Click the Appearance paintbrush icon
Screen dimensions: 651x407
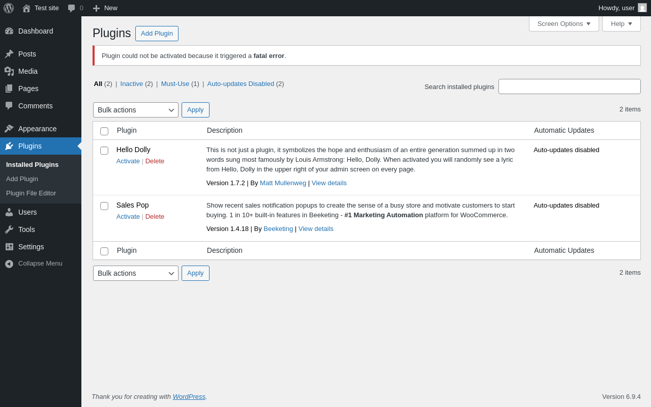click(x=9, y=129)
